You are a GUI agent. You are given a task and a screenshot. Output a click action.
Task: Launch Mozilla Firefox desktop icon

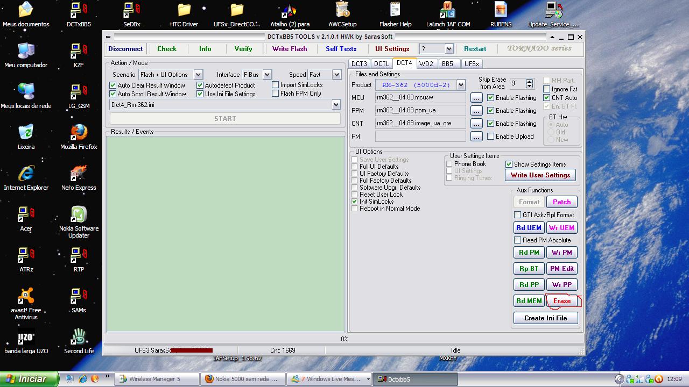79,137
